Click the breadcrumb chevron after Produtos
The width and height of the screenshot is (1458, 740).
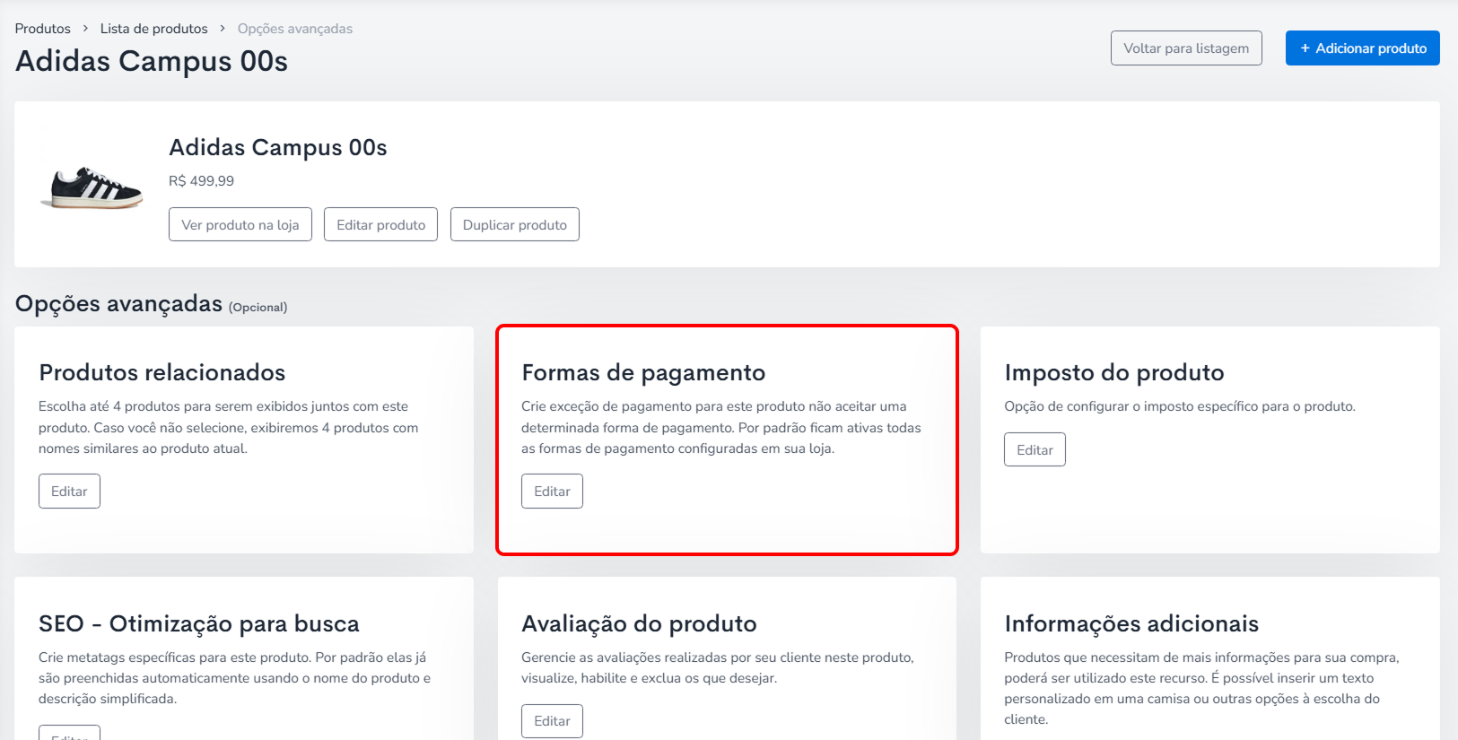pyautogui.click(x=85, y=29)
